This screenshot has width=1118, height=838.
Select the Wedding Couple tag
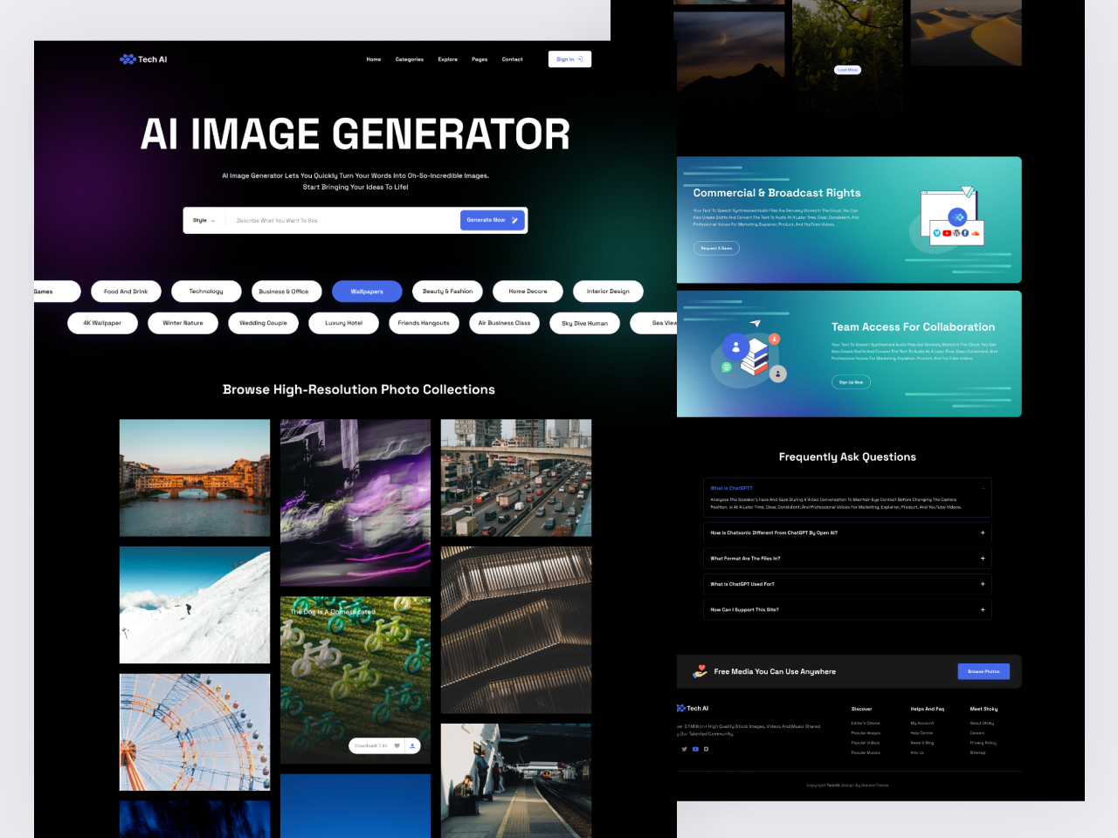tap(263, 323)
